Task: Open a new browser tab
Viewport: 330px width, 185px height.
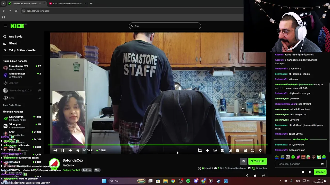Action: tap(91, 4)
